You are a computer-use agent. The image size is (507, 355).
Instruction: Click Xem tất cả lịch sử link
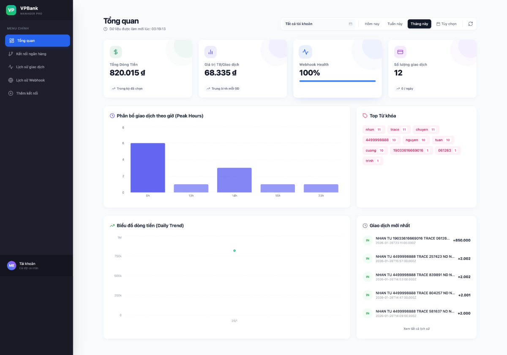(416, 329)
